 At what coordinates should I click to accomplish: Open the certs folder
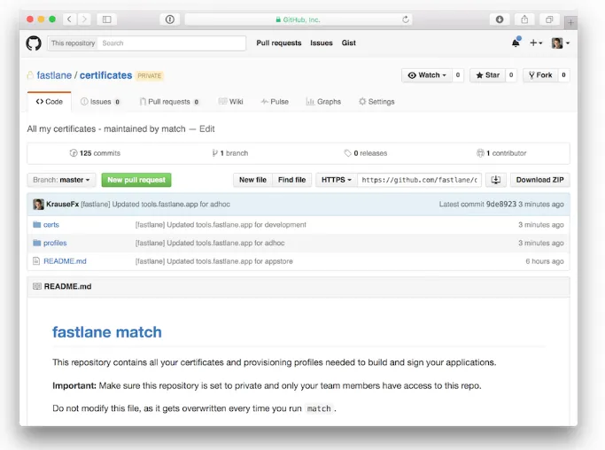(51, 225)
